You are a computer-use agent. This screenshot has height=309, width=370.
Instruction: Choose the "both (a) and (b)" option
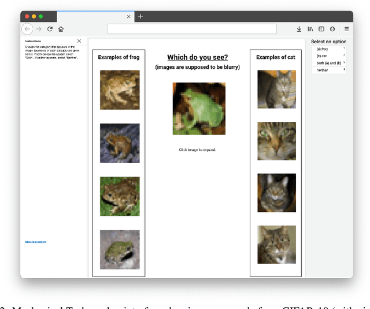tap(328, 62)
